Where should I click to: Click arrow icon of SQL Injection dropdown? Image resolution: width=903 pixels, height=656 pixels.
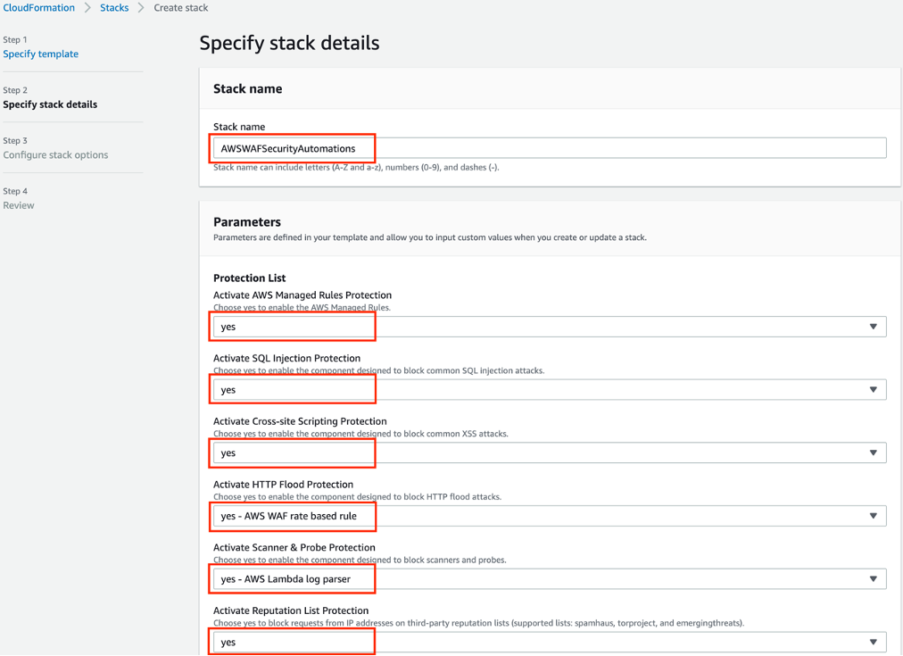click(873, 390)
